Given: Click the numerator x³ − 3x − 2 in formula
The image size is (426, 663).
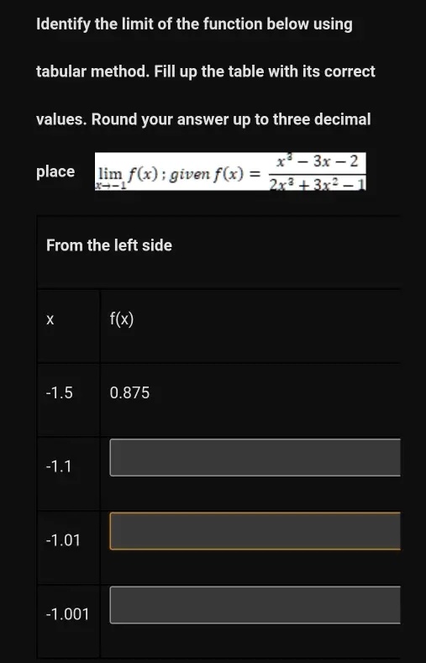Looking at the screenshot, I should click(x=317, y=161).
